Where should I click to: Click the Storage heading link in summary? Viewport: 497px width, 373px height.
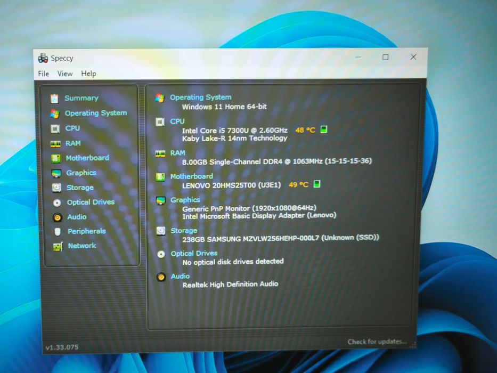[184, 231]
